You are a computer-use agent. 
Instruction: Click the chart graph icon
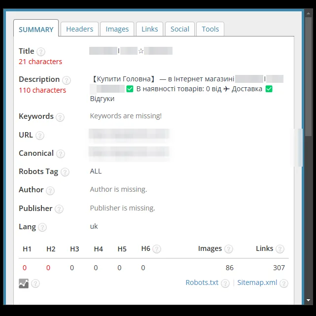tap(24, 283)
